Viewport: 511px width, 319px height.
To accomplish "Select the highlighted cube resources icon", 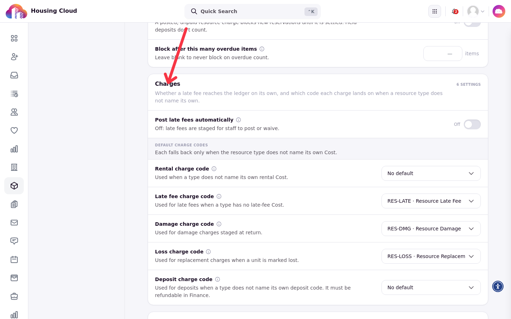I will (x=14, y=186).
